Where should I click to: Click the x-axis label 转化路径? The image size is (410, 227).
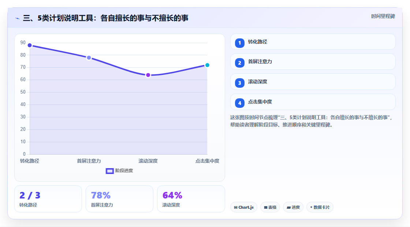coord(30,161)
